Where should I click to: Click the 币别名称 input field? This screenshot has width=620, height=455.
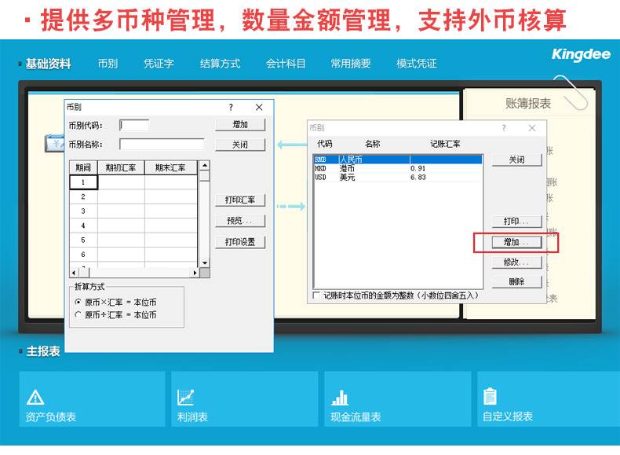[x=162, y=145]
